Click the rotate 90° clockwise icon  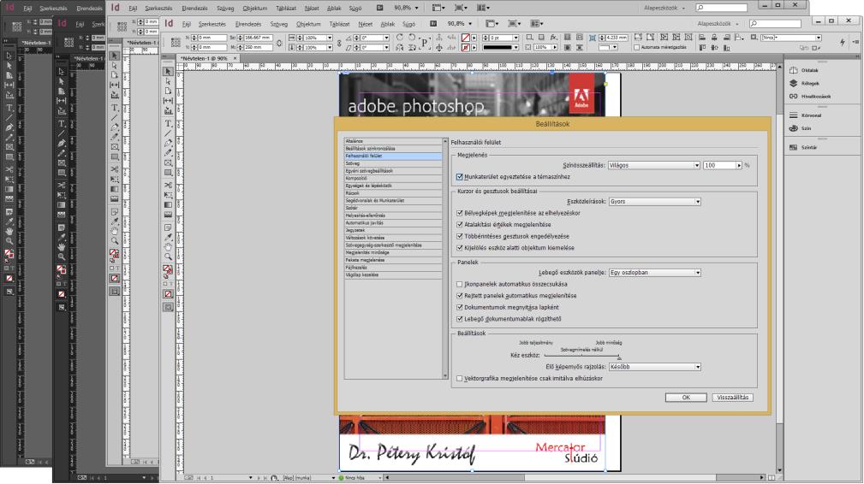click(x=400, y=38)
